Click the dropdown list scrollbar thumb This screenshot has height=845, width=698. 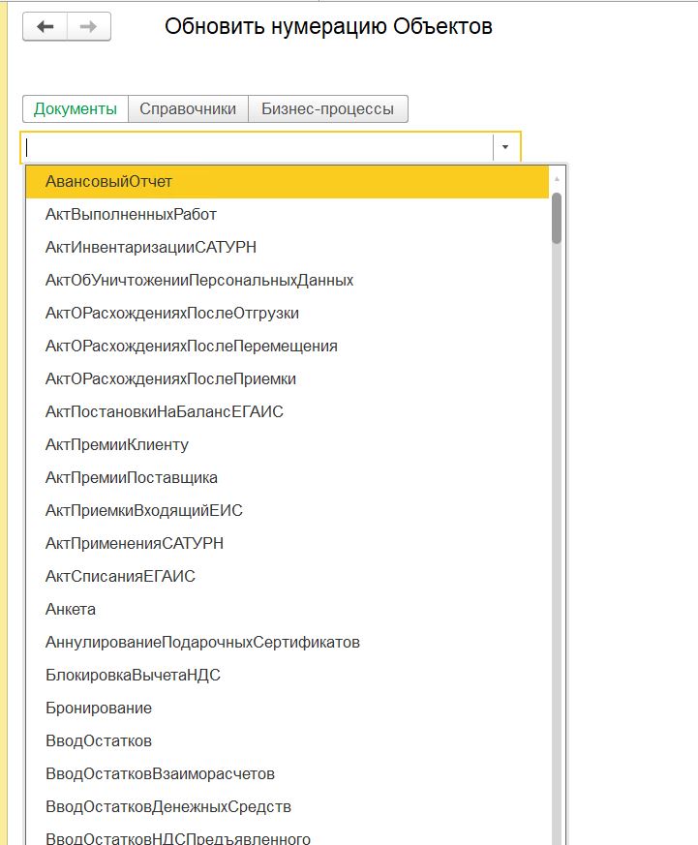point(557,218)
